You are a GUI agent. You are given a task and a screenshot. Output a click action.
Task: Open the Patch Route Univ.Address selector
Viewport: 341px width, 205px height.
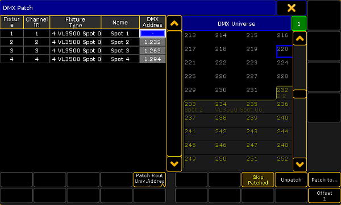(x=149, y=180)
